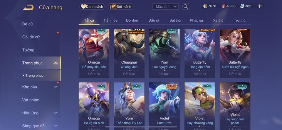Click the plus icon to add currency

260,6
